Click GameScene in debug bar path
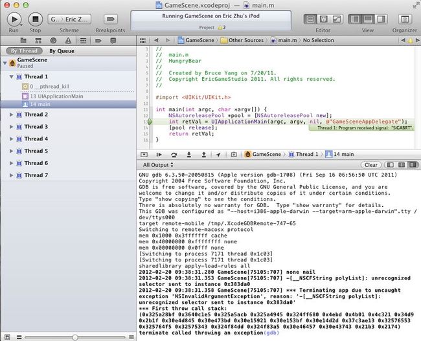Image resolution: width=421 pixels, height=341 pixels. coord(263,154)
